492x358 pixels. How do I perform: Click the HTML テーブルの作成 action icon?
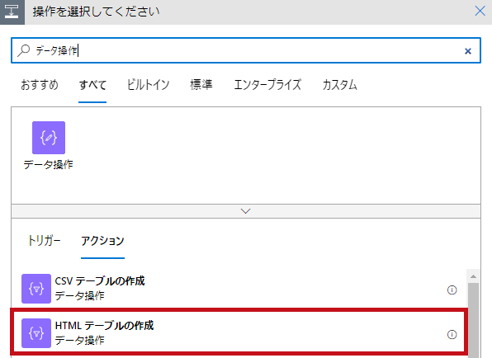[36, 333]
